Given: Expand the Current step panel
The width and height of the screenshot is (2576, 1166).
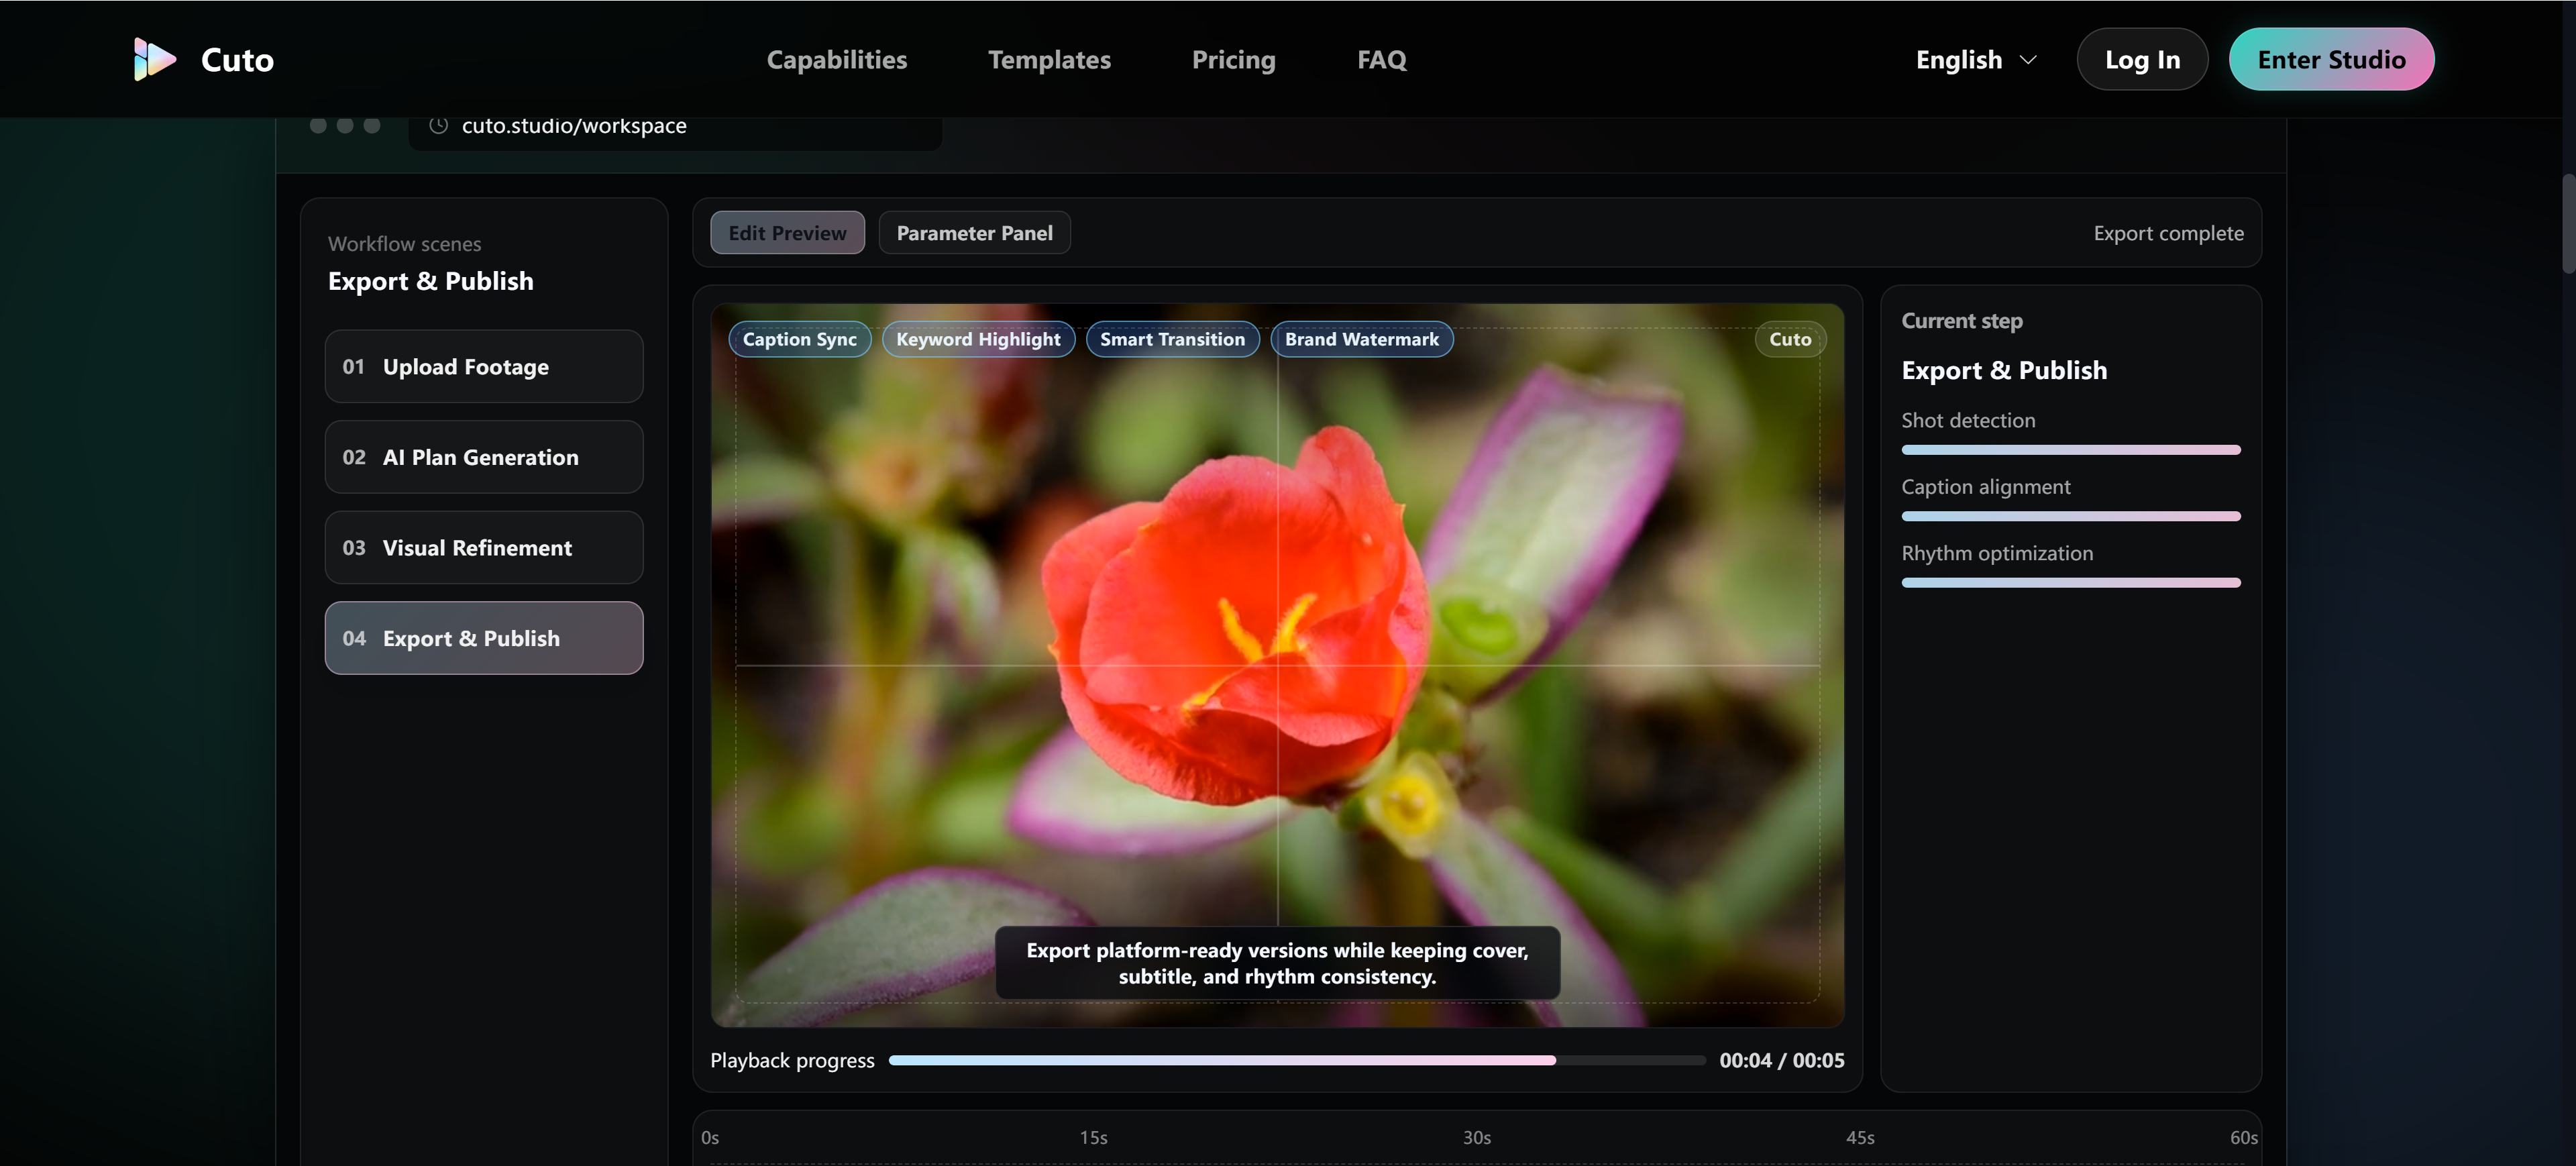Looking at the screenshot, I should 1962,320.
